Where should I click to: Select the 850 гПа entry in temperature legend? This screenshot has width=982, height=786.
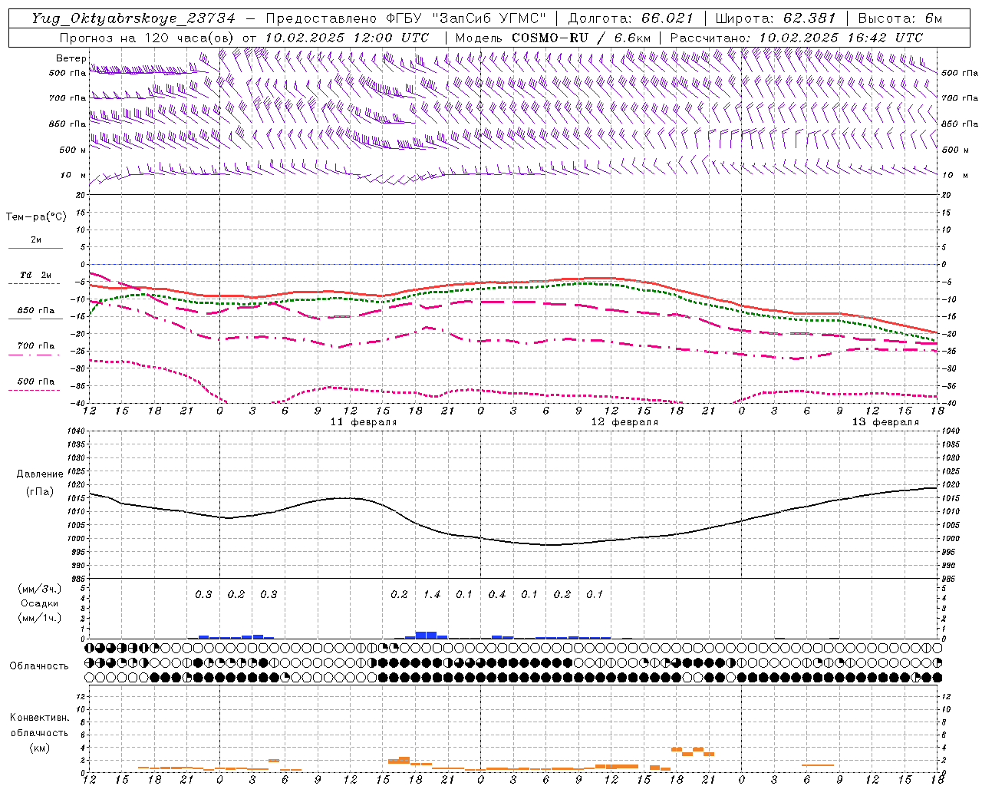(35, 314)
